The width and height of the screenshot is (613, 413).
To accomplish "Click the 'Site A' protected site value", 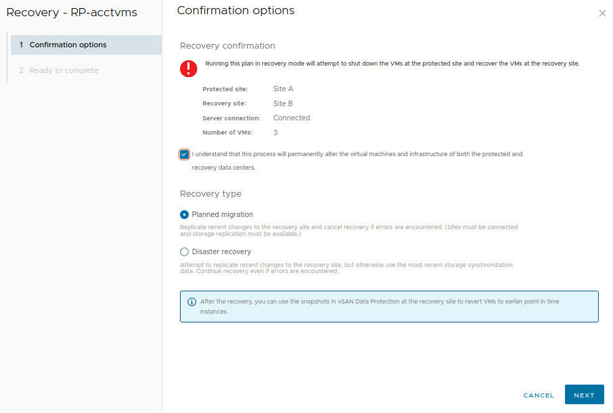I will 283,89.
